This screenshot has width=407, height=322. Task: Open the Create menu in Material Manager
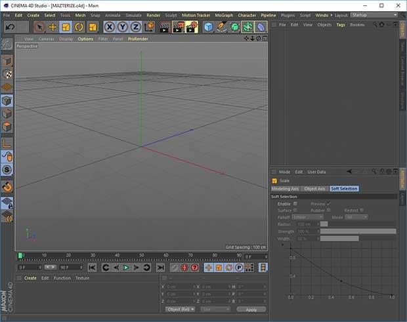(30, 278)
